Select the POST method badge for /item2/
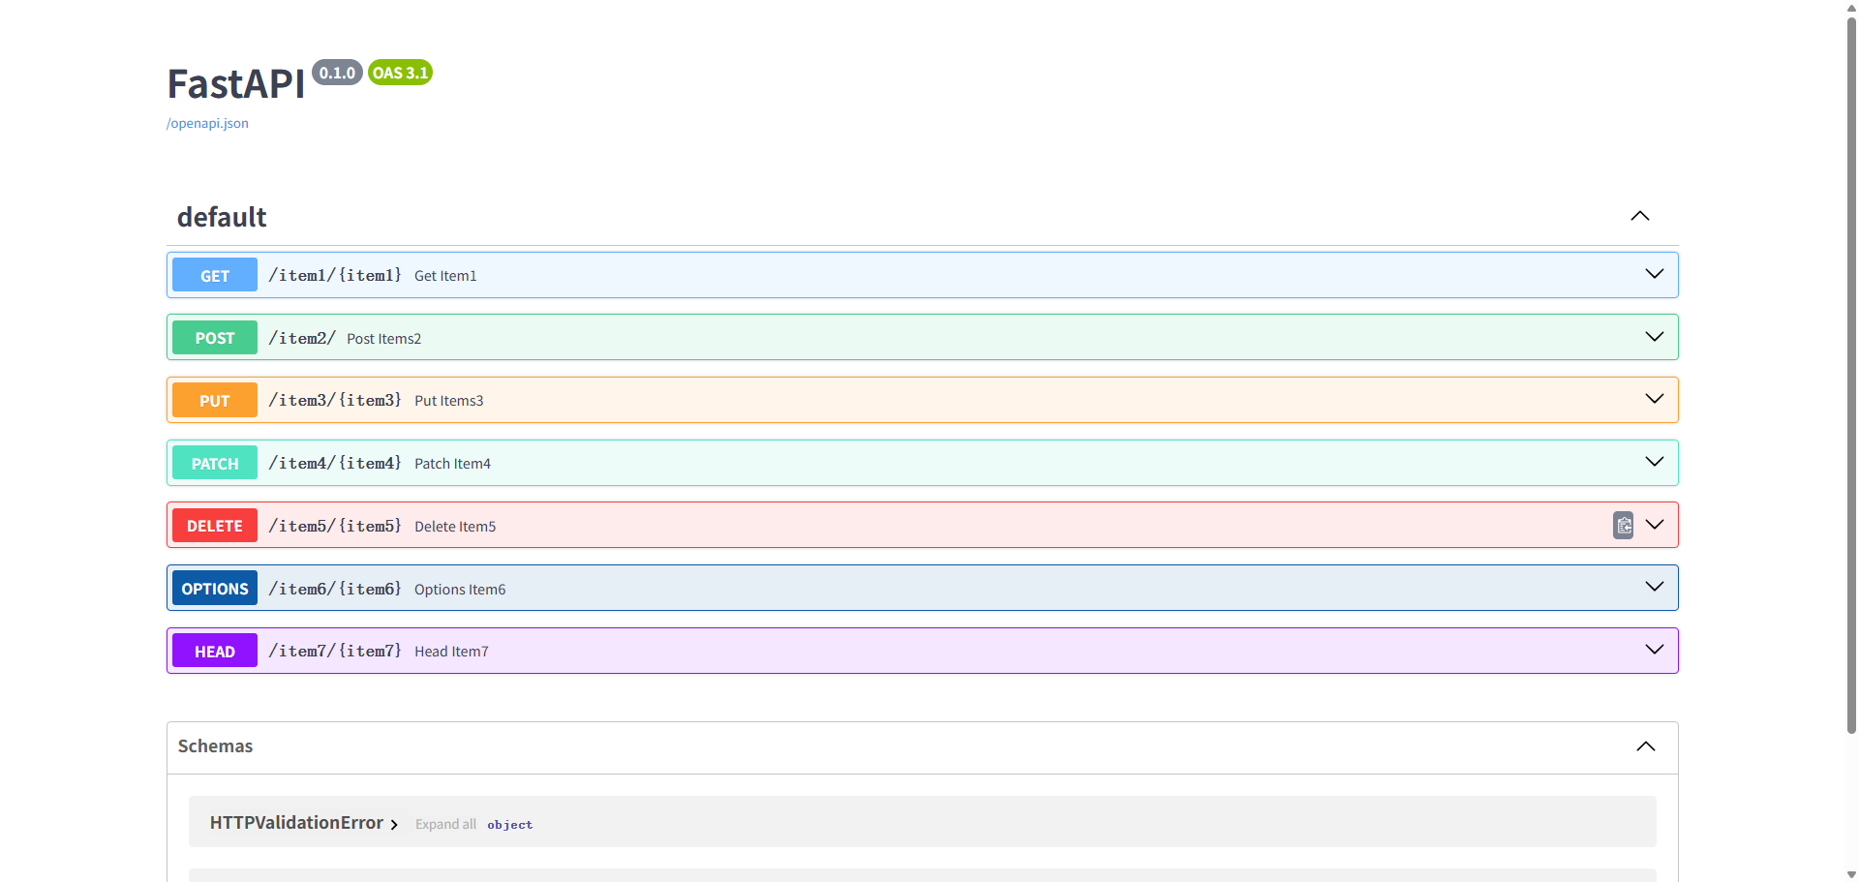This screenshot has height=882, width=1859. [214, 337]
